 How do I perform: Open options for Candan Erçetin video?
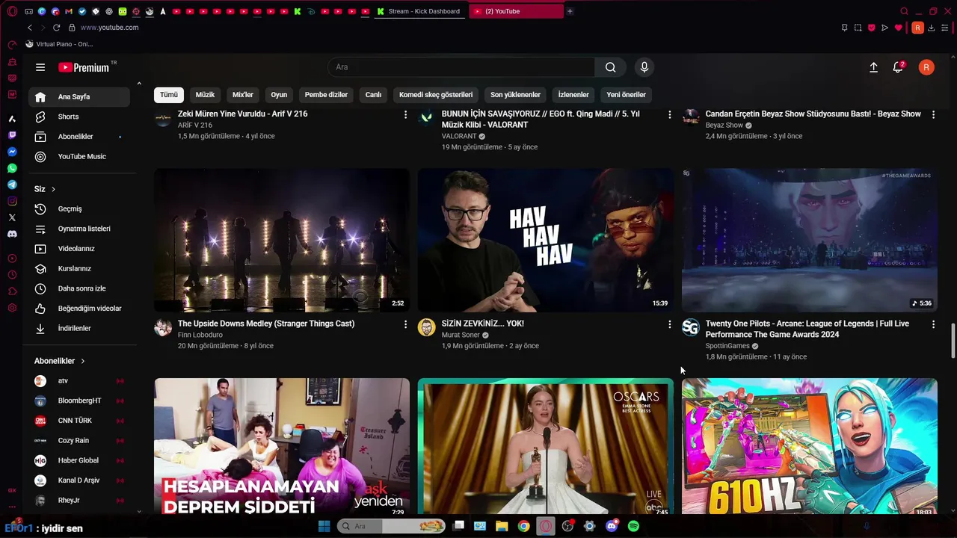click(x=933, y=114)
